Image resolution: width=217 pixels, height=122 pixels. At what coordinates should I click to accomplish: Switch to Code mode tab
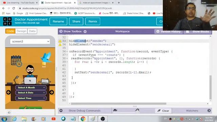10,31
